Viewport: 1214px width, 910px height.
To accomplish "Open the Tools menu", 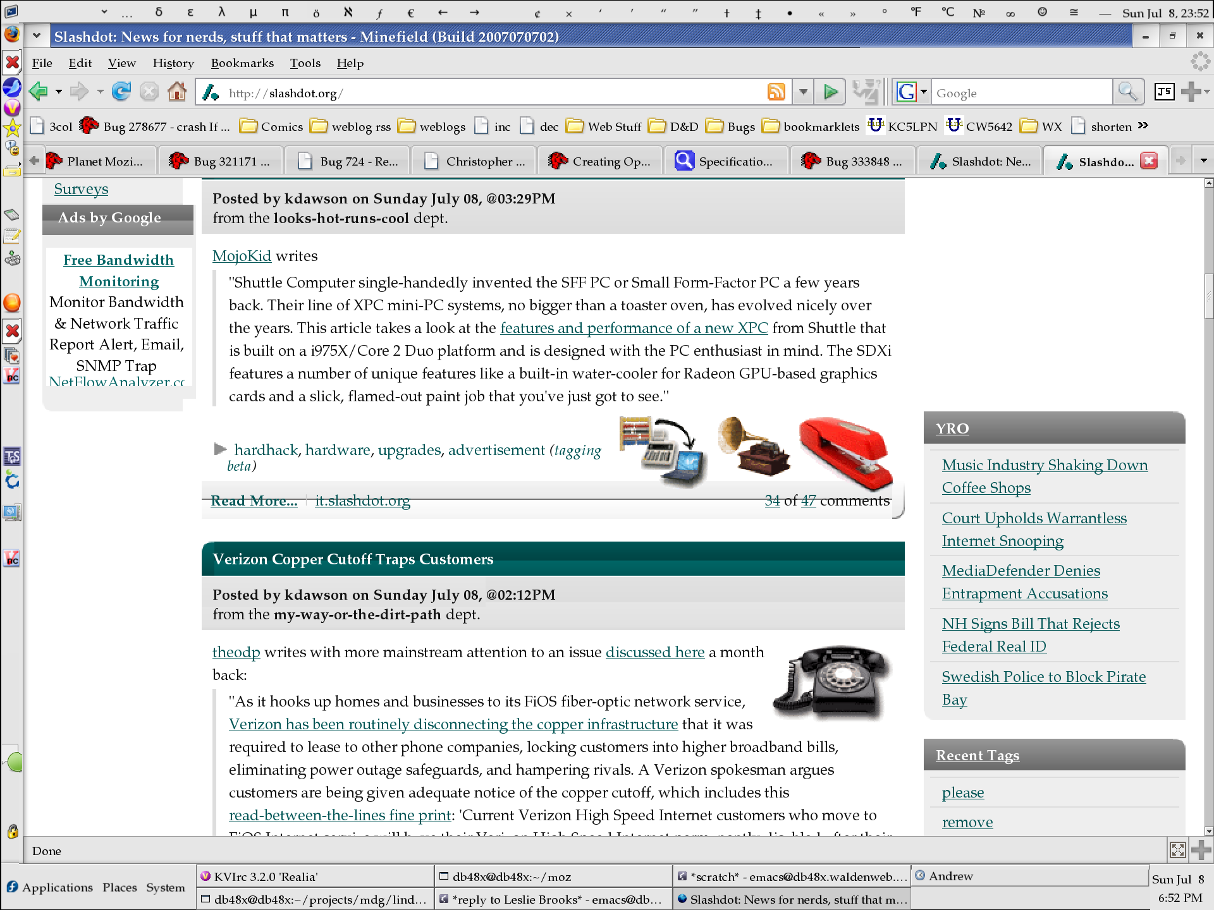I will coord(305,63).
